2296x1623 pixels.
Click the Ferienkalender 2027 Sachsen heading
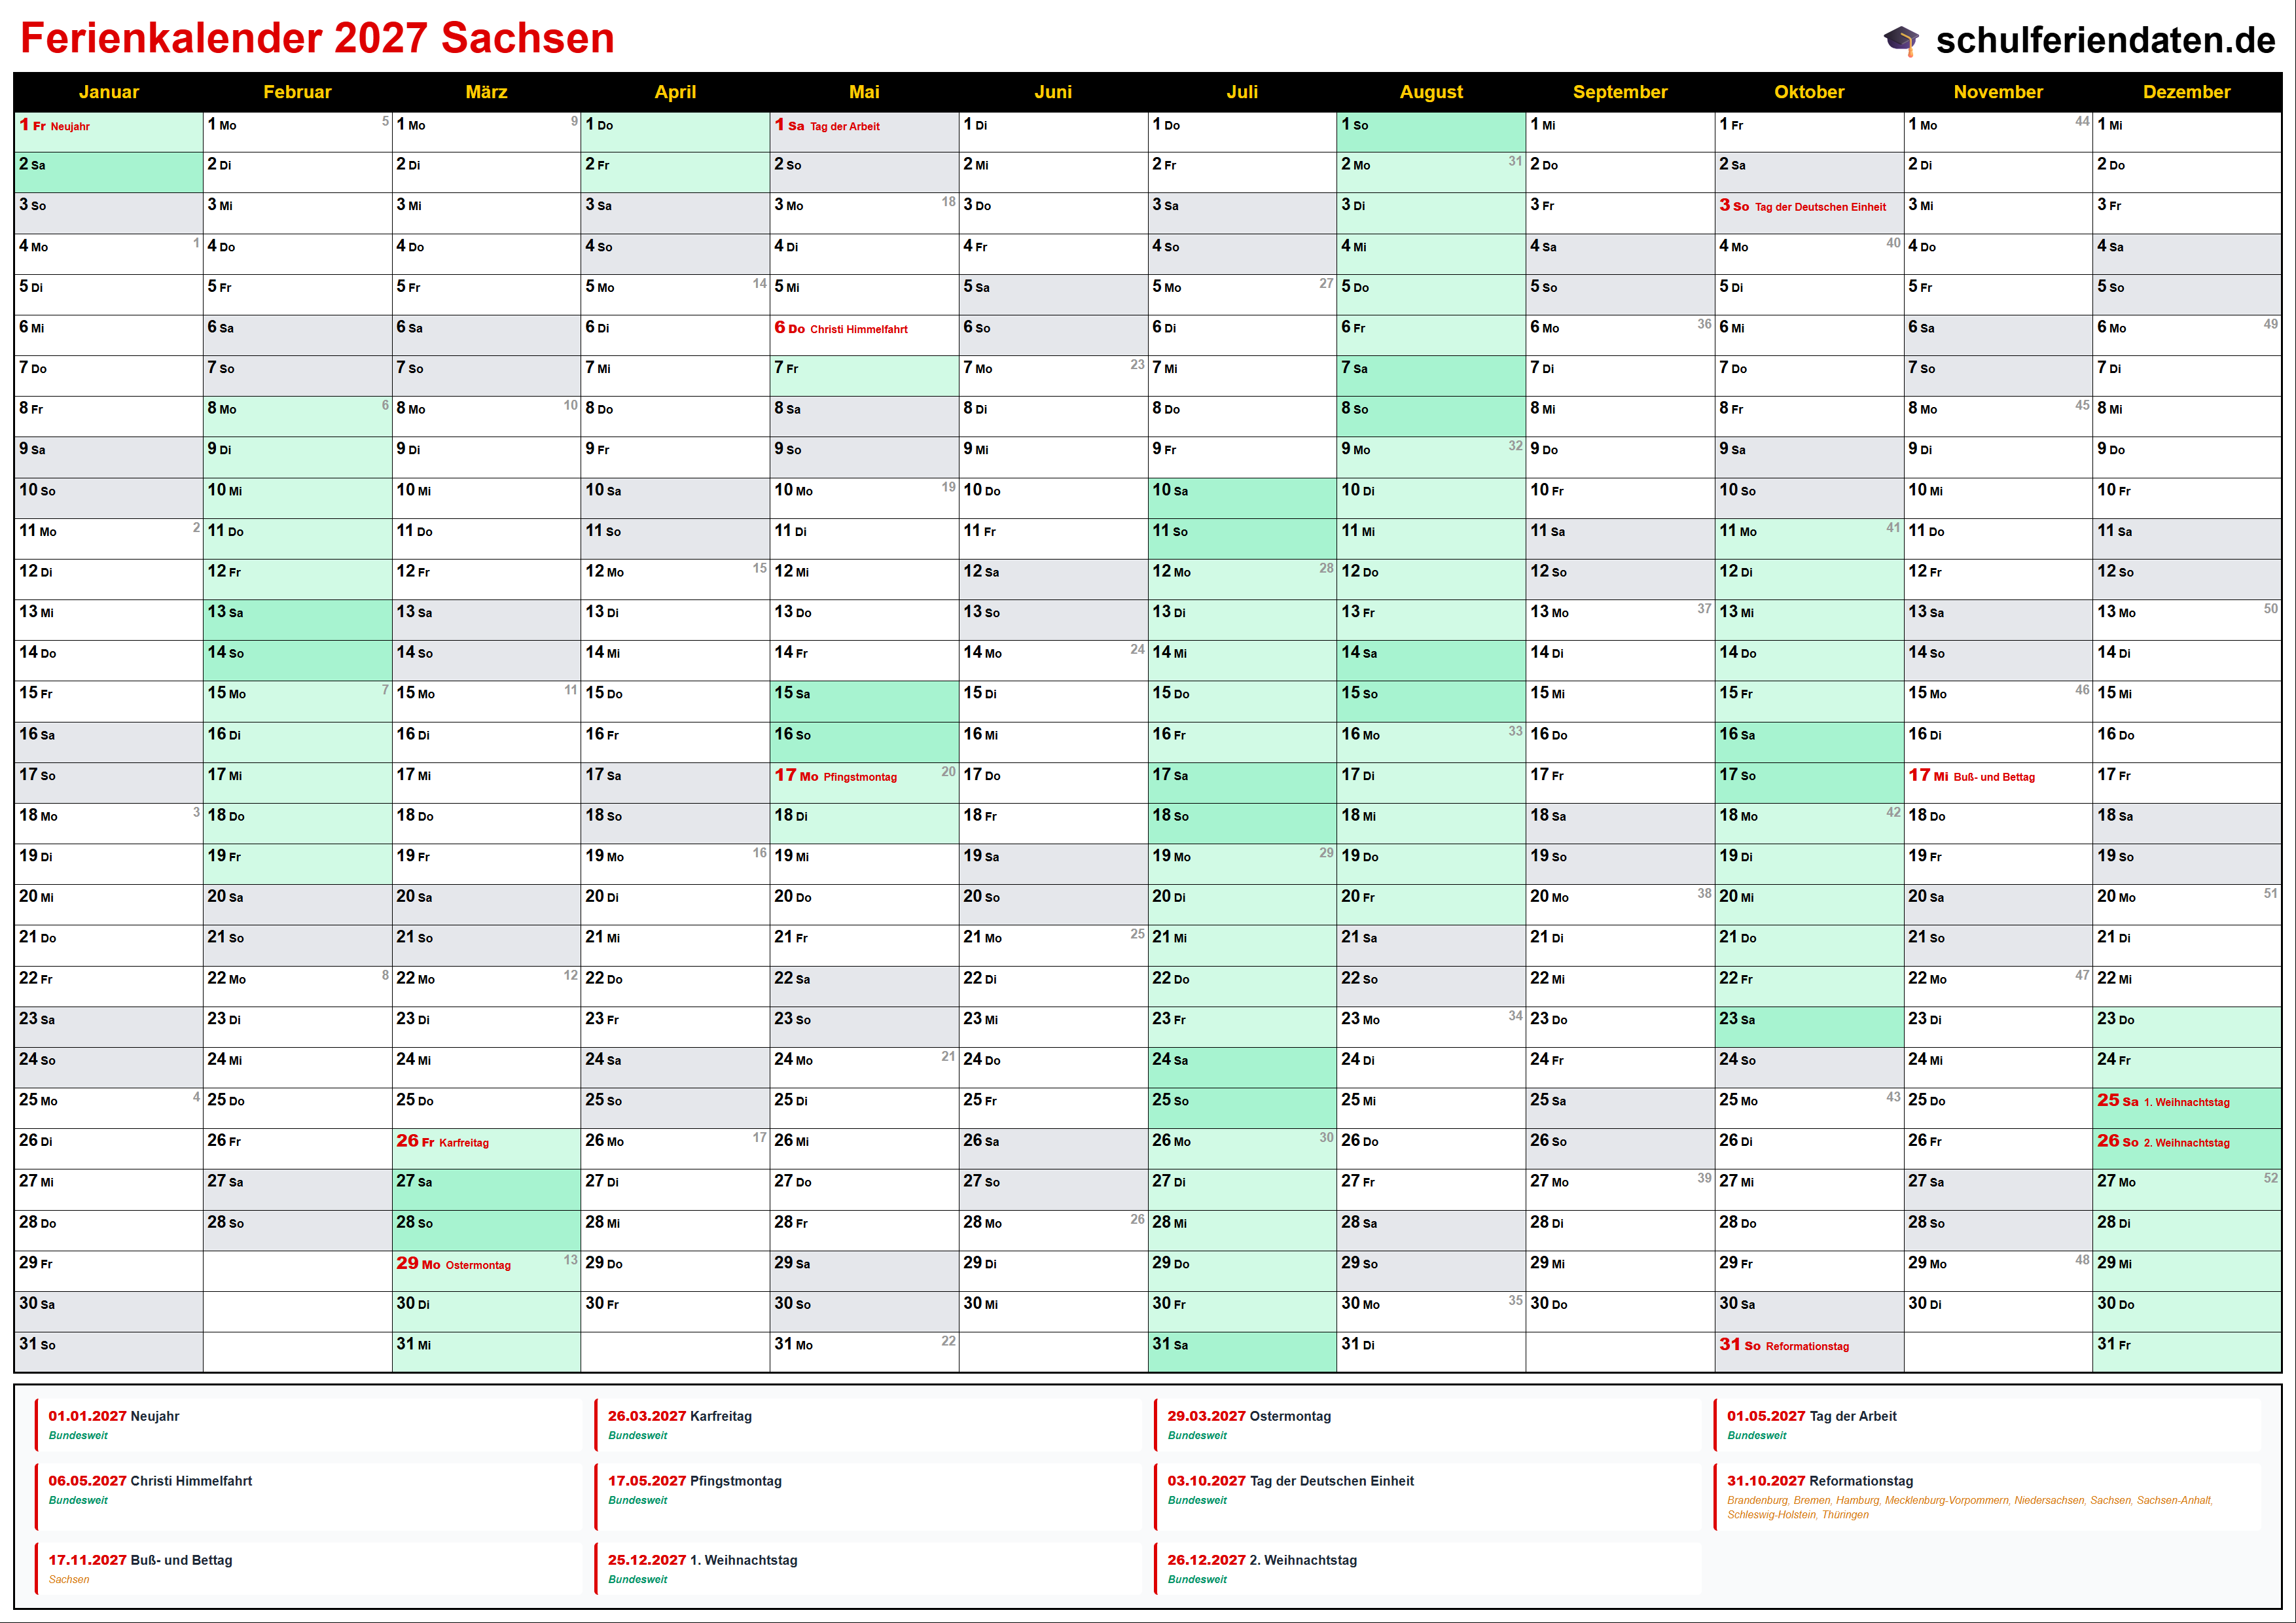[317, 38]
